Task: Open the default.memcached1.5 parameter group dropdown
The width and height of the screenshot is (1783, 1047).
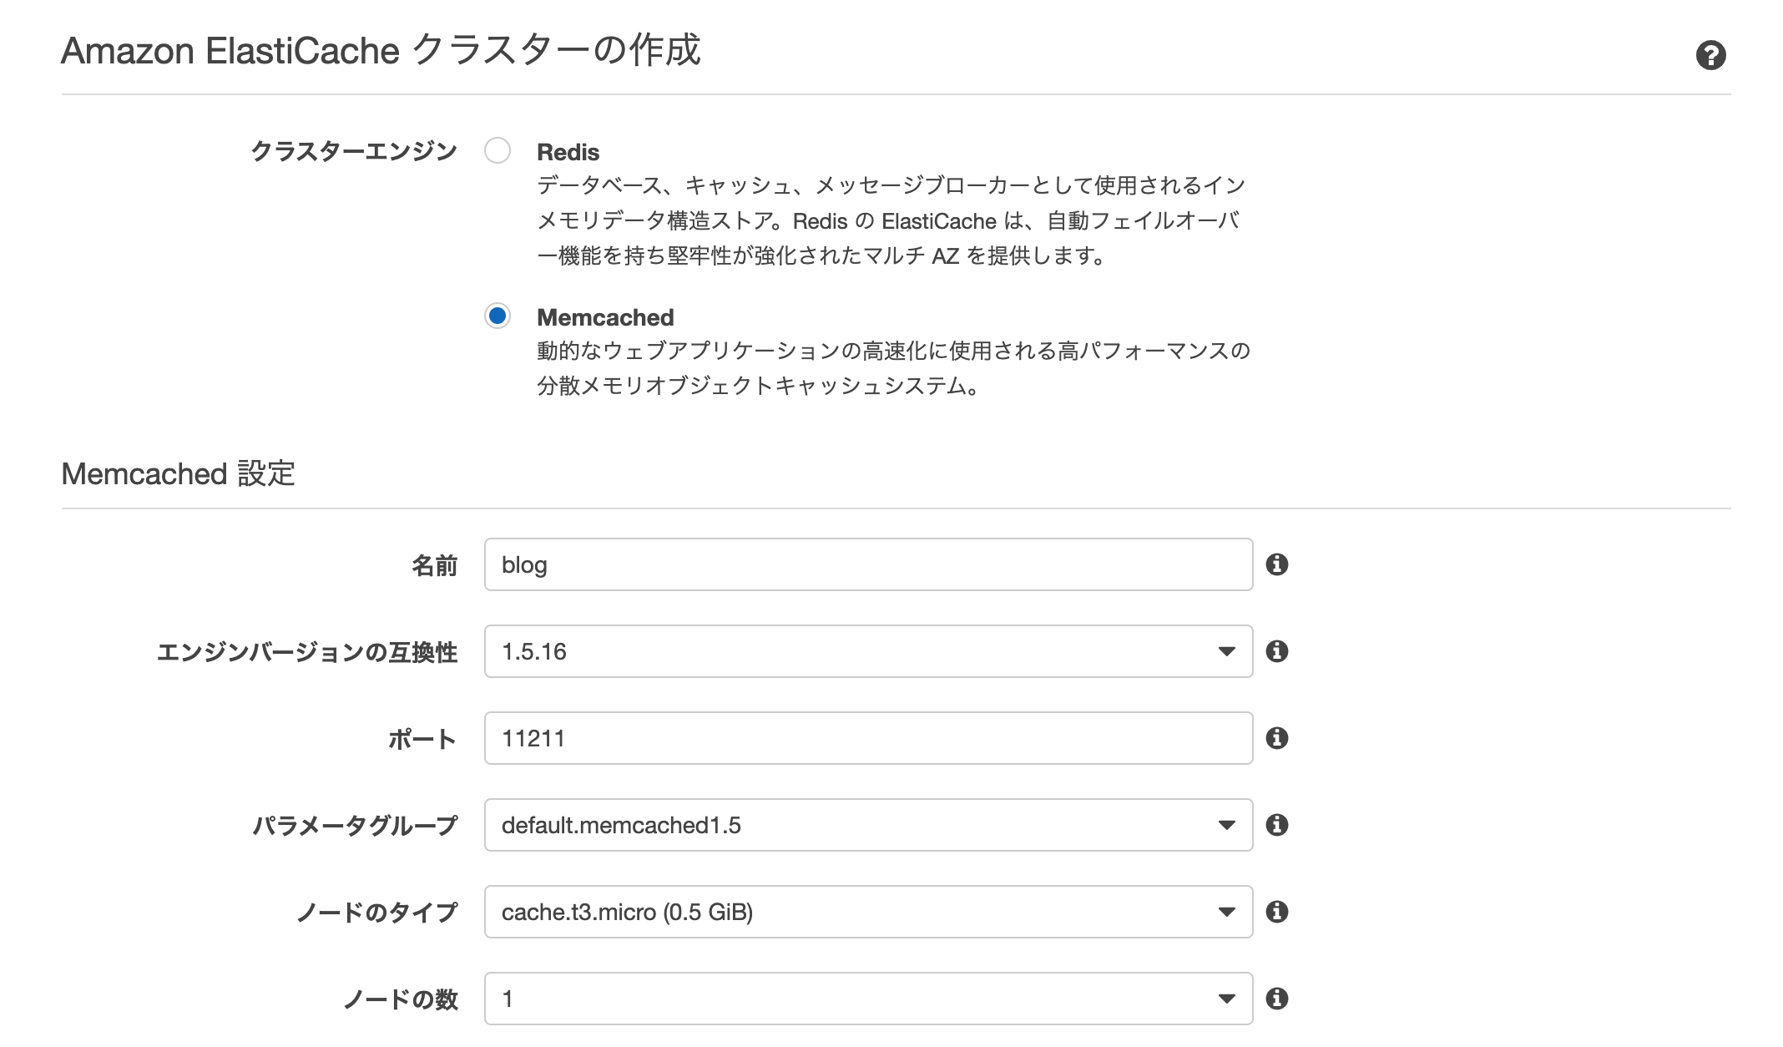Action: pos(868,825)
